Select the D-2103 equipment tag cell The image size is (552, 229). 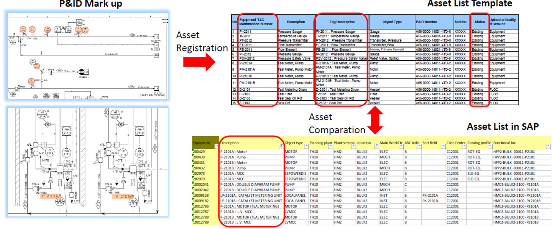tap(257, 98)
